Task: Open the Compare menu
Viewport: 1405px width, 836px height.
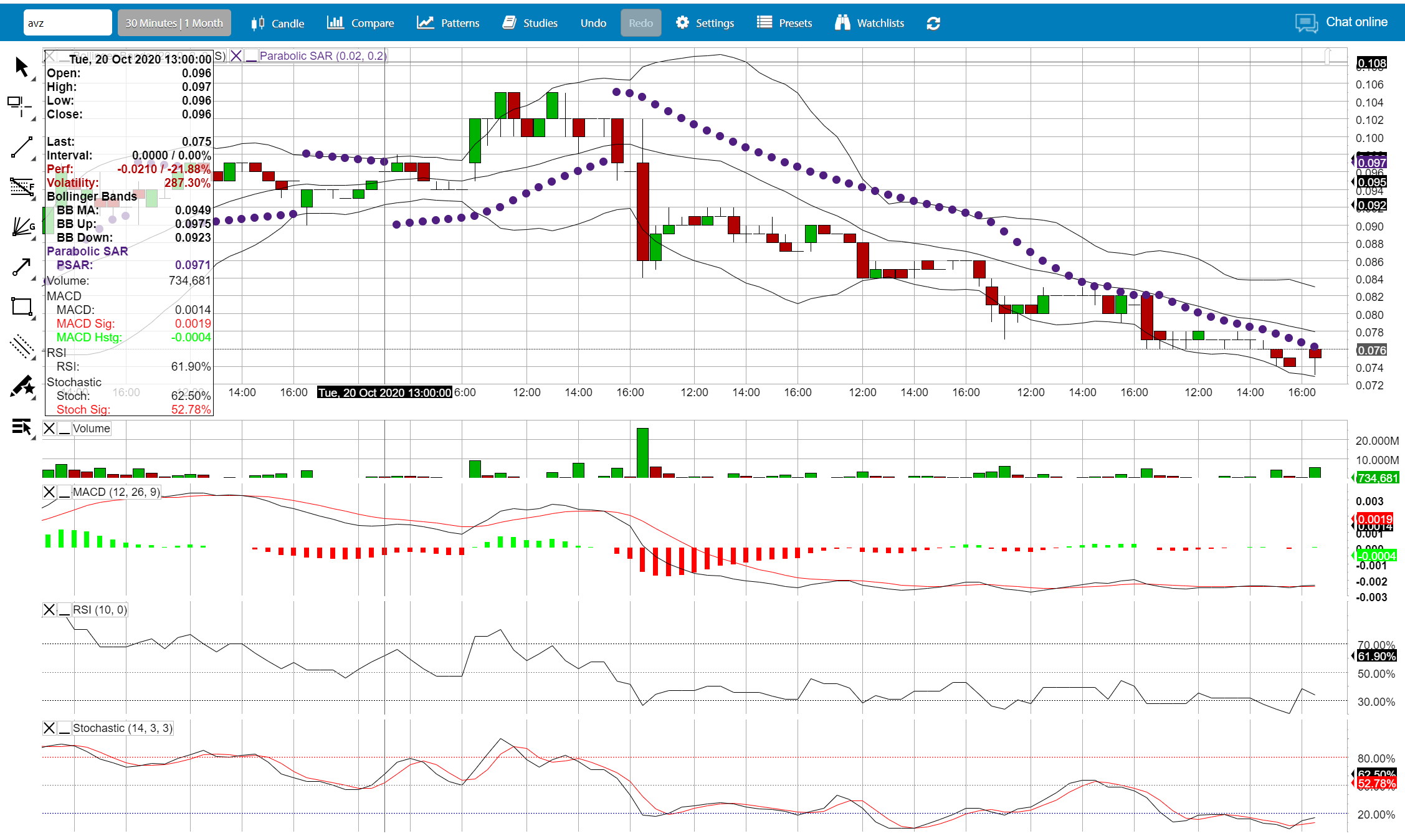Action: pos(360,23)
